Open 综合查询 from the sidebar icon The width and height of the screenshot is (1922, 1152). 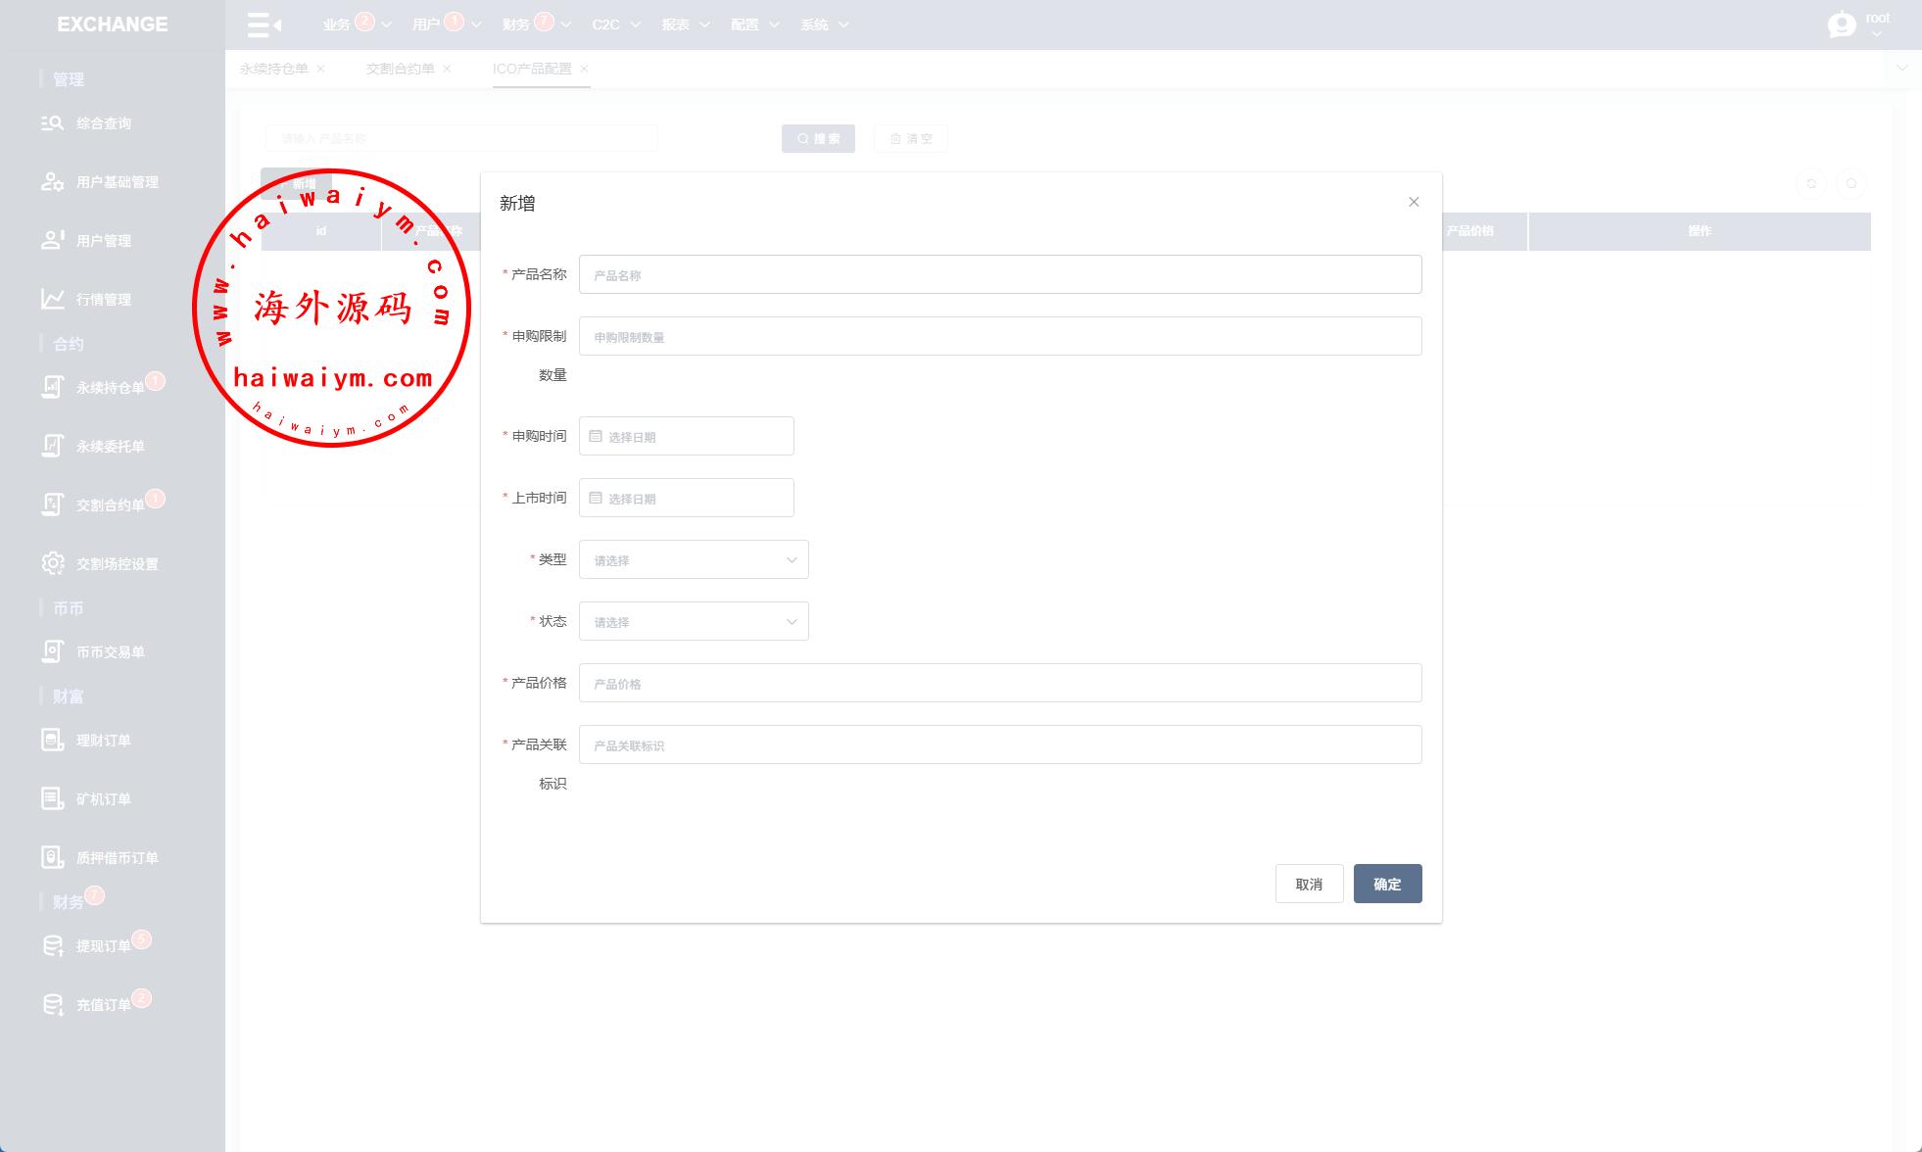click(52, 123)
